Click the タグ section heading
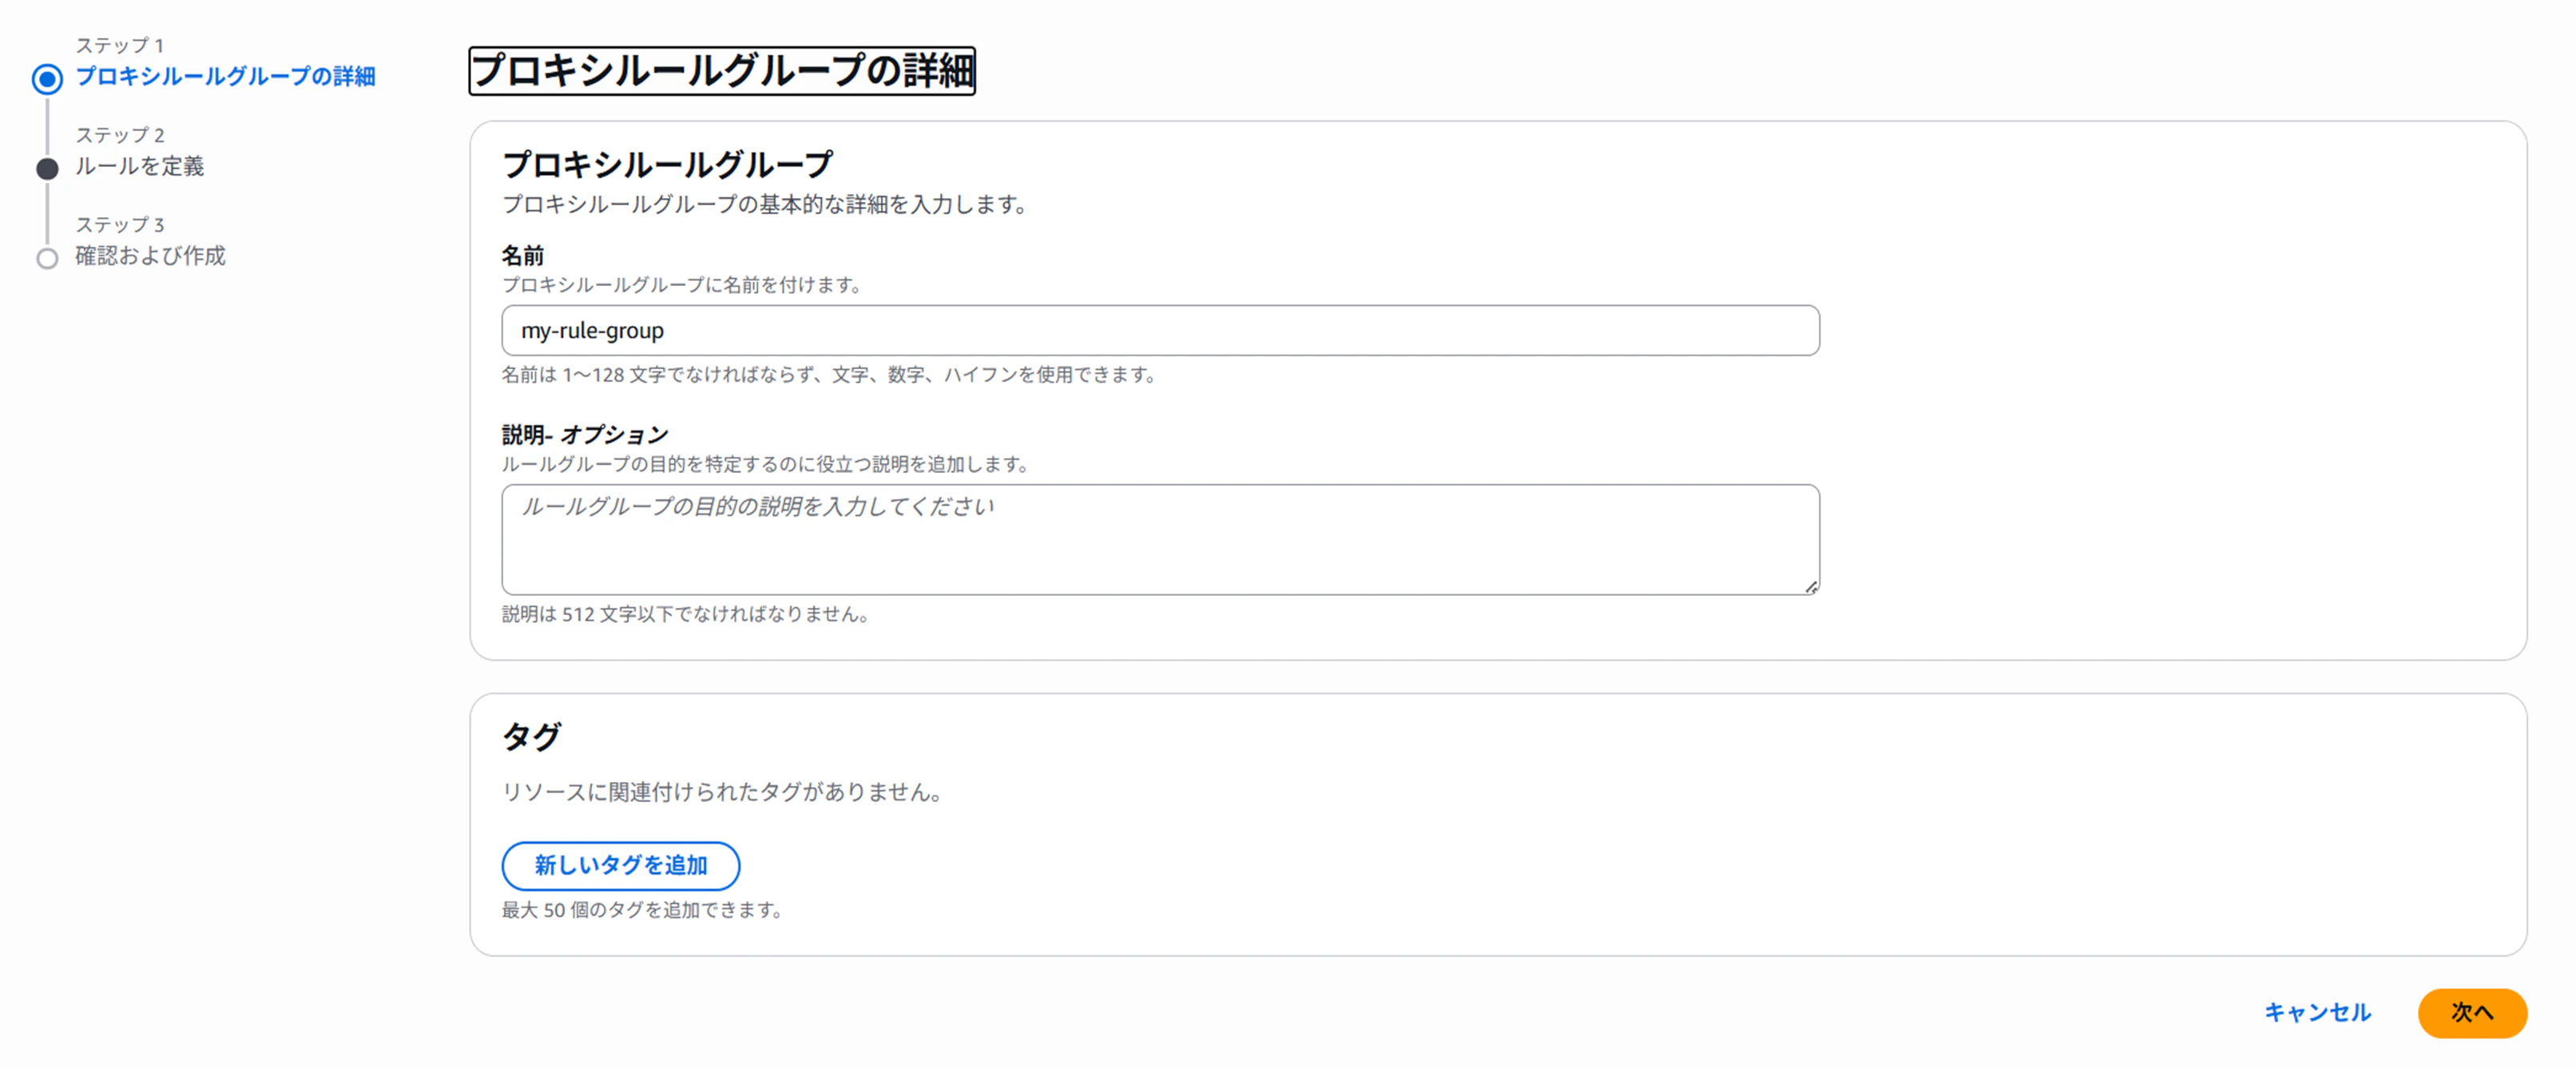This screenshot has height=1068, width=2576. click(x=531, y=737)
